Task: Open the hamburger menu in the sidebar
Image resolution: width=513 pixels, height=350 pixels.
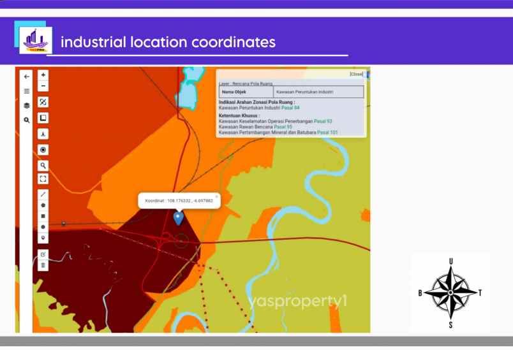Action: 27,91
